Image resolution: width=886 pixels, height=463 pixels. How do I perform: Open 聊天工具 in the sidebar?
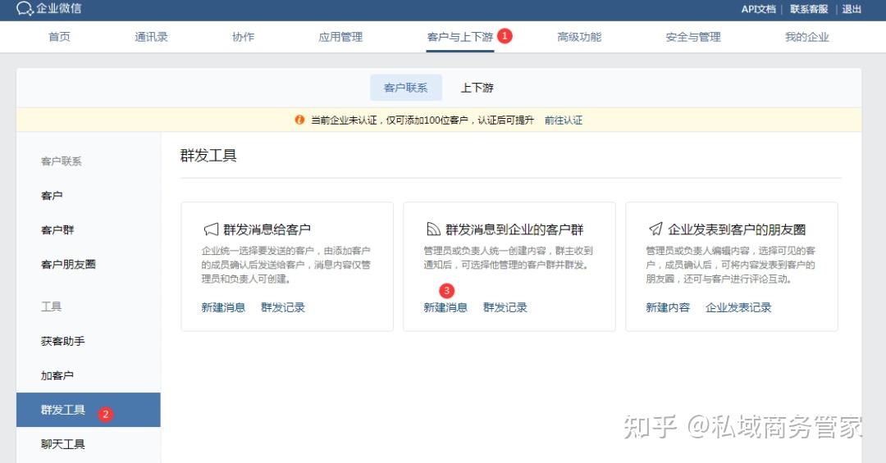pyautogui.click(x=62, y=444)
